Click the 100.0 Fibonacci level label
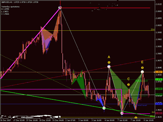163x122 pixels. pos(152,116)
